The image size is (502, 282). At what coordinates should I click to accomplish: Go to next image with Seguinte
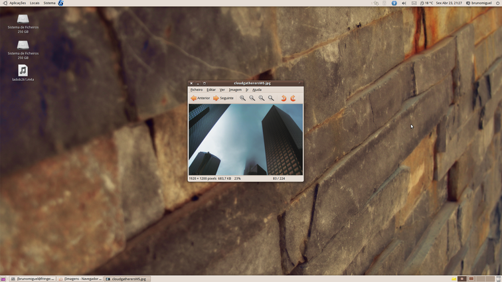(223, 98)
